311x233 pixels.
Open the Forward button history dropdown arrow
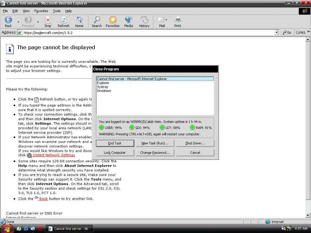click(38, 22)
